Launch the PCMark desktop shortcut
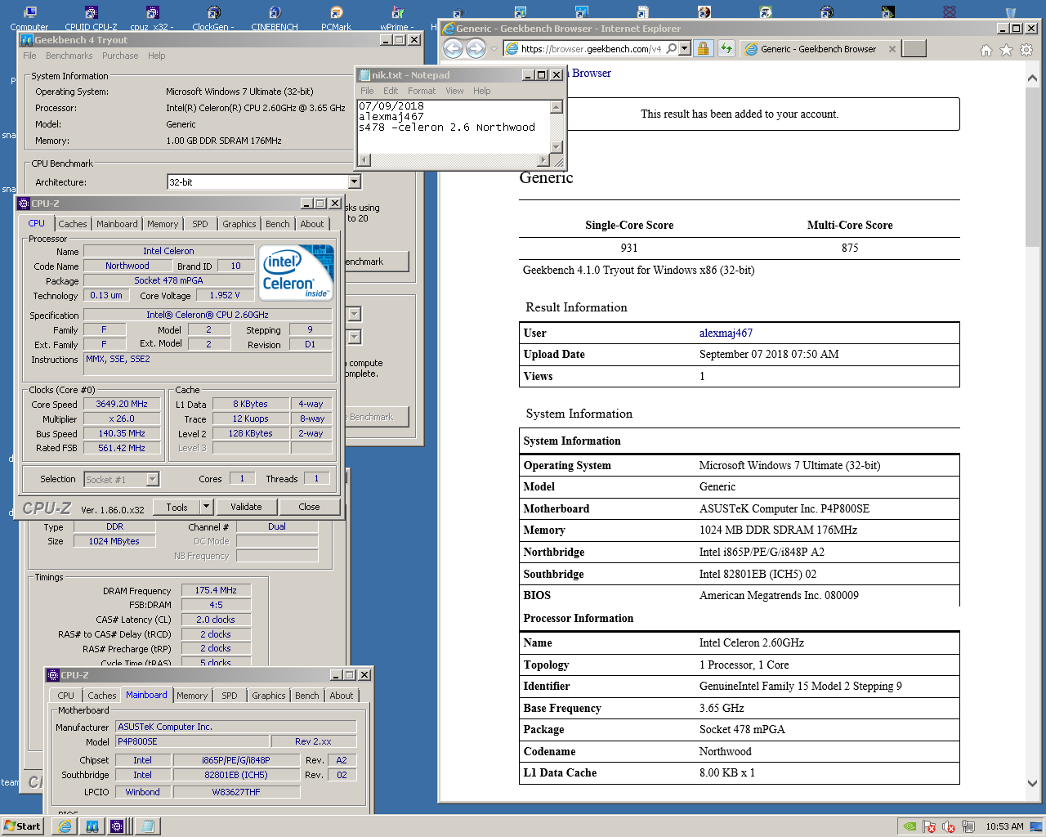 point(336,17)
